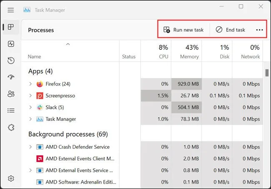Sort processes by the Memory column
This screenshot has height=189, width=271.
[189, 52]
